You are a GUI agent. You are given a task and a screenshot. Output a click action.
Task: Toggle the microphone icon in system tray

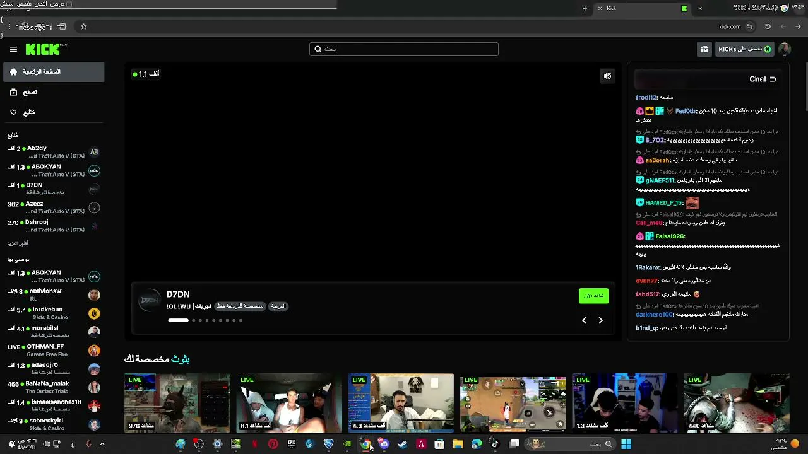click(x=88, y=444)
